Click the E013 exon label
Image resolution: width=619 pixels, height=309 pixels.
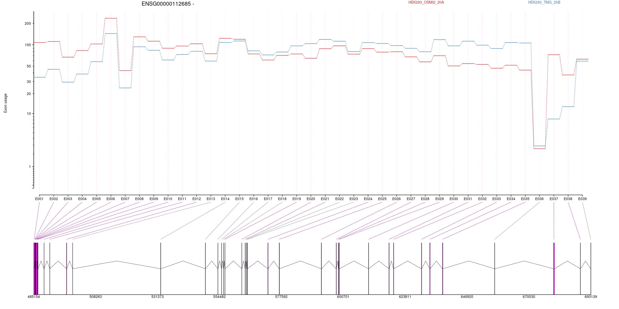point(211,199)
